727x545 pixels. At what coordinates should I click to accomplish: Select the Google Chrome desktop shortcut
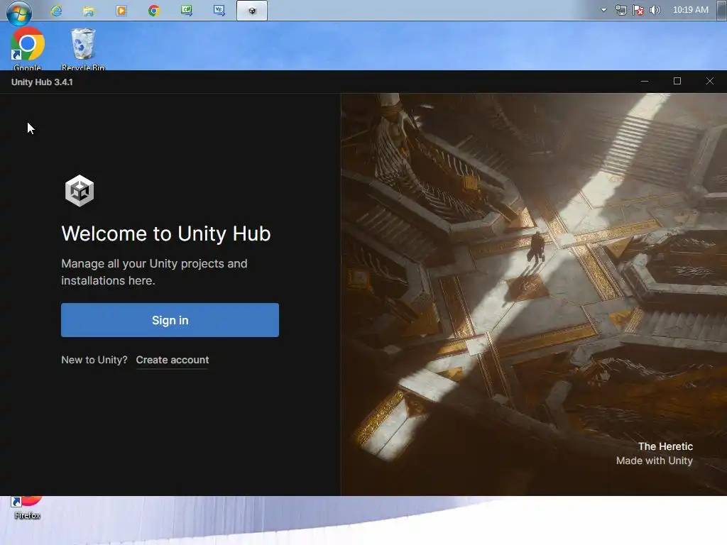pyautogui.click(x=28, y=49)
